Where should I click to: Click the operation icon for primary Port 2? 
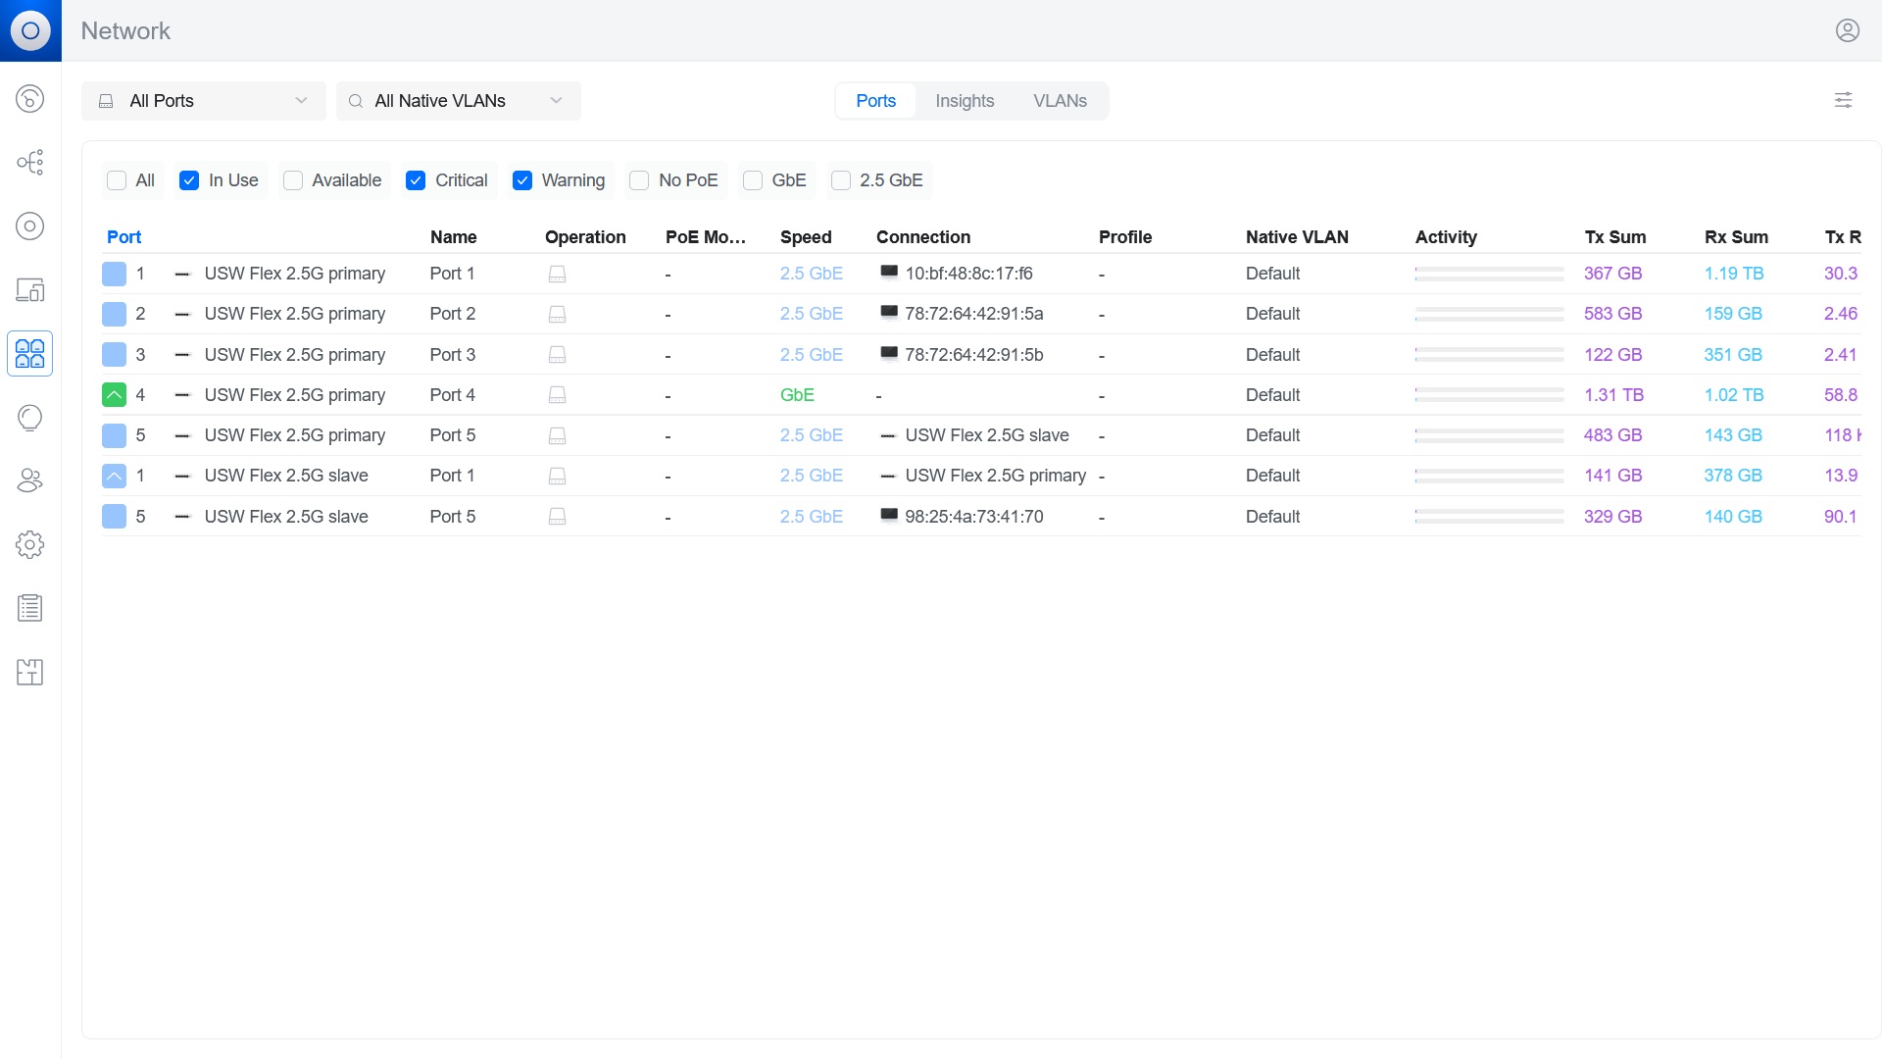pyautogui.click(x=557, y=314)
